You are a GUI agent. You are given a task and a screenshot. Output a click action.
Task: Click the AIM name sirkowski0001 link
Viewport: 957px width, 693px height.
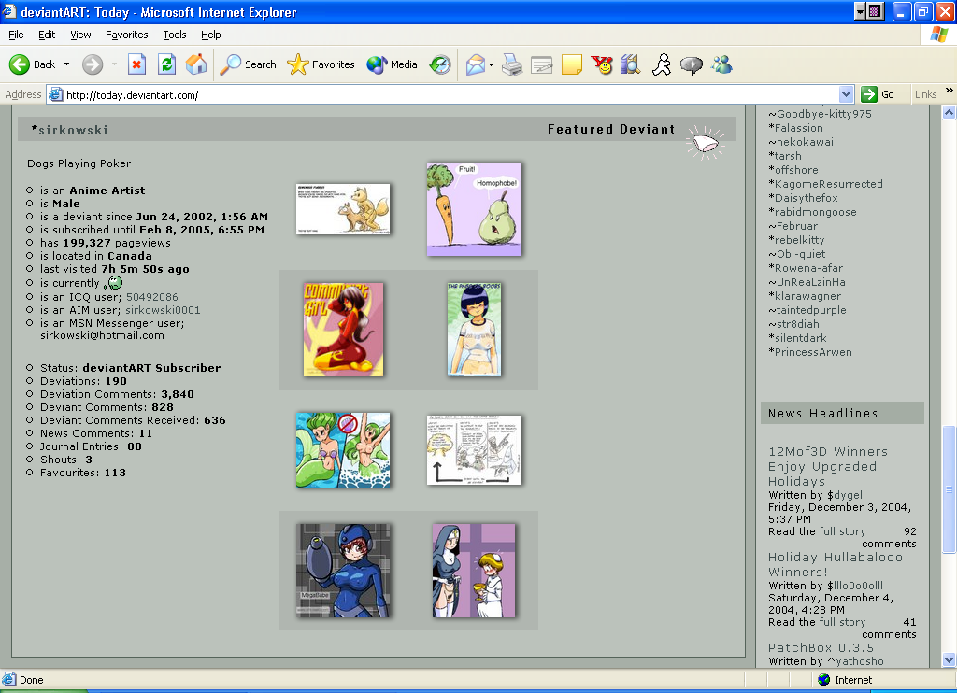[163, 310]
